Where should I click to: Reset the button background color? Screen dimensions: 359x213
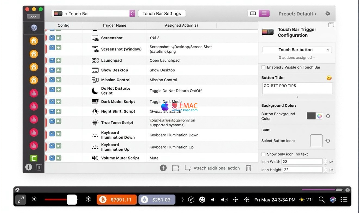tap(328, 116)
